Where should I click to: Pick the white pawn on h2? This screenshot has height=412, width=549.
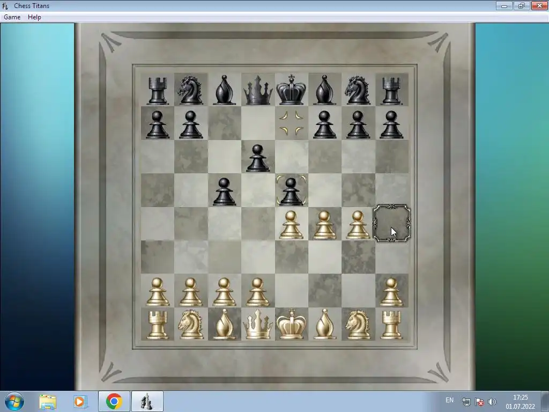point(391,292)
